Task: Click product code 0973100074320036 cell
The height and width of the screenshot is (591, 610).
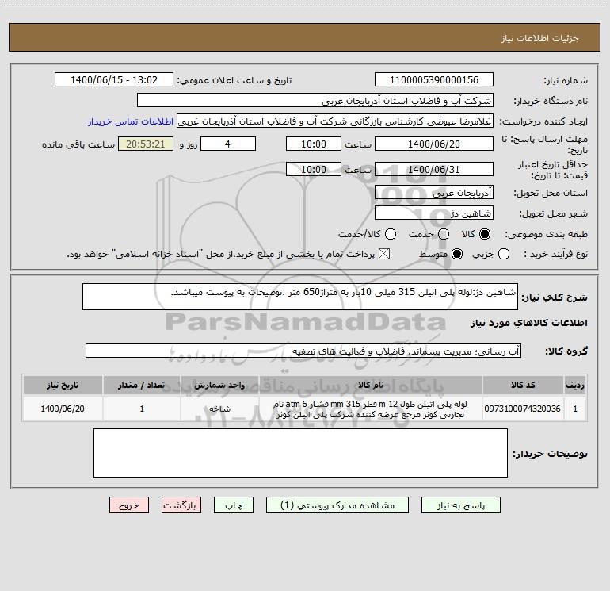Action: click(523, 409)
